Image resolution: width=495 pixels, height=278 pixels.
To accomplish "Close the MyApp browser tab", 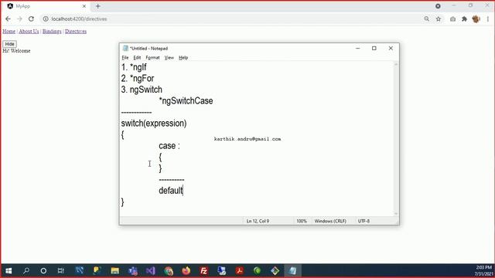I will pyautogui.click(x=84, y=6).
